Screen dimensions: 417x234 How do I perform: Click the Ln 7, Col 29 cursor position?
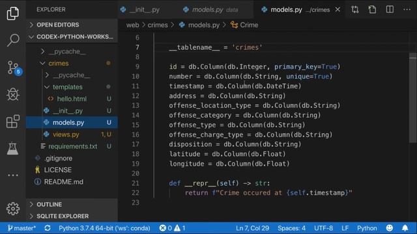(x=252, y=228)
